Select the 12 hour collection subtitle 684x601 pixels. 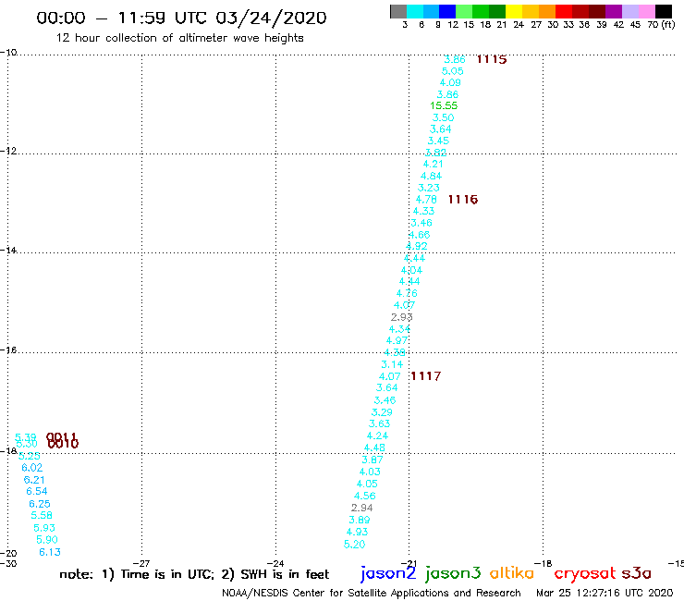pyautogui.click(x=179, y=38)
